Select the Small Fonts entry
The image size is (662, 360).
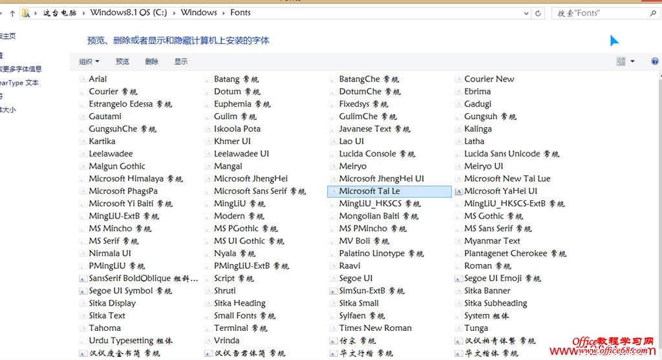coord(245,316)
